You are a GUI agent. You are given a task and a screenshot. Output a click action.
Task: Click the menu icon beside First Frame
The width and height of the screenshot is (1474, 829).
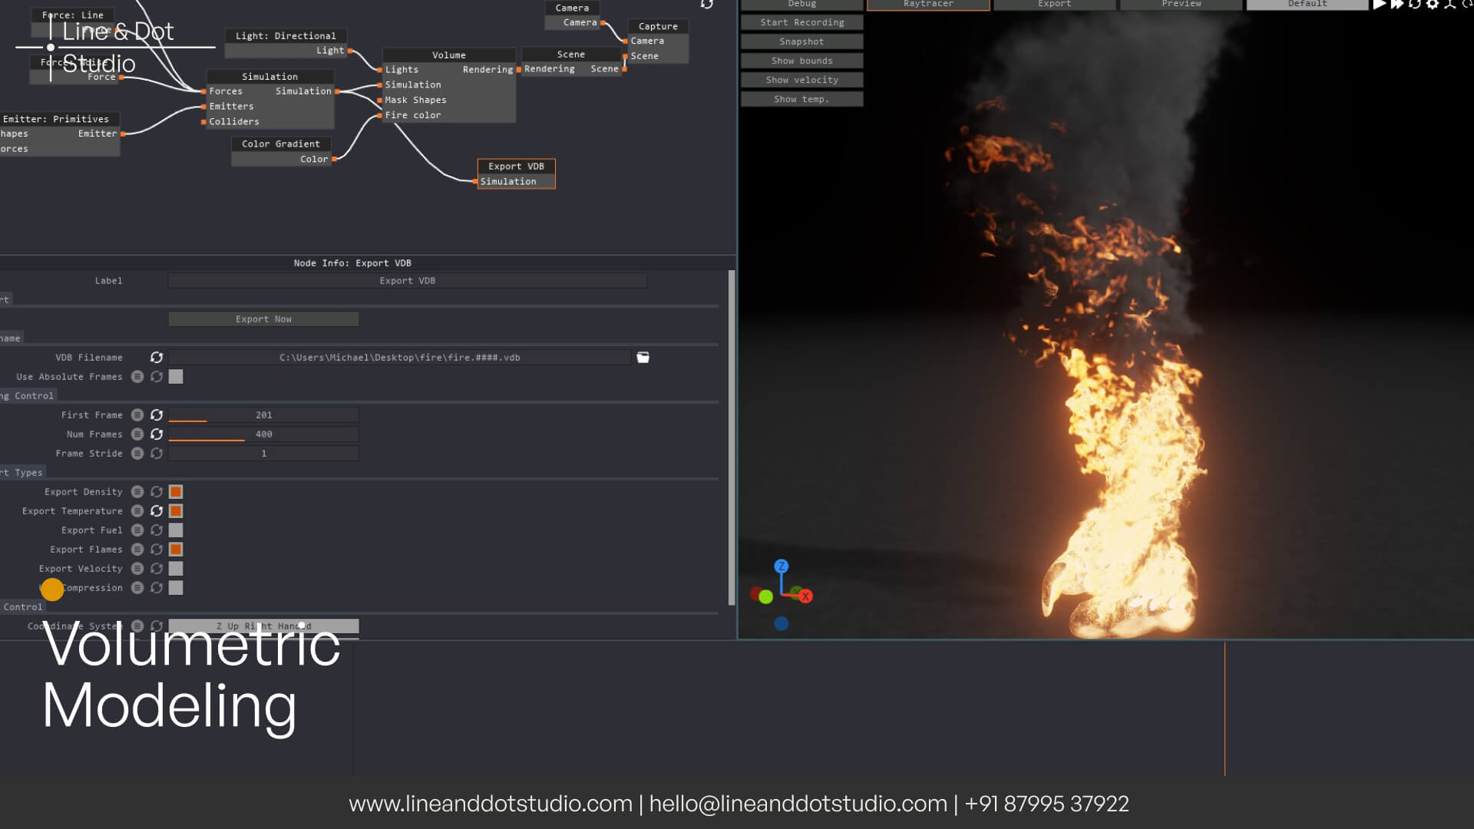[137, 415]
